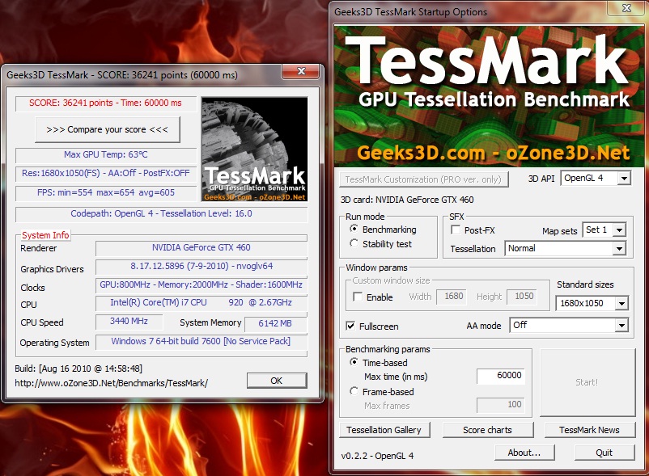Expand the Tessellation level dropdown set to Normal
The width and height of the screenshot is (649, 476).
click(565, 248)
